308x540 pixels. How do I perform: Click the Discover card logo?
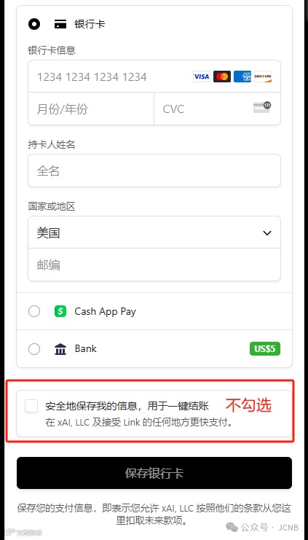tap(263, 77)
